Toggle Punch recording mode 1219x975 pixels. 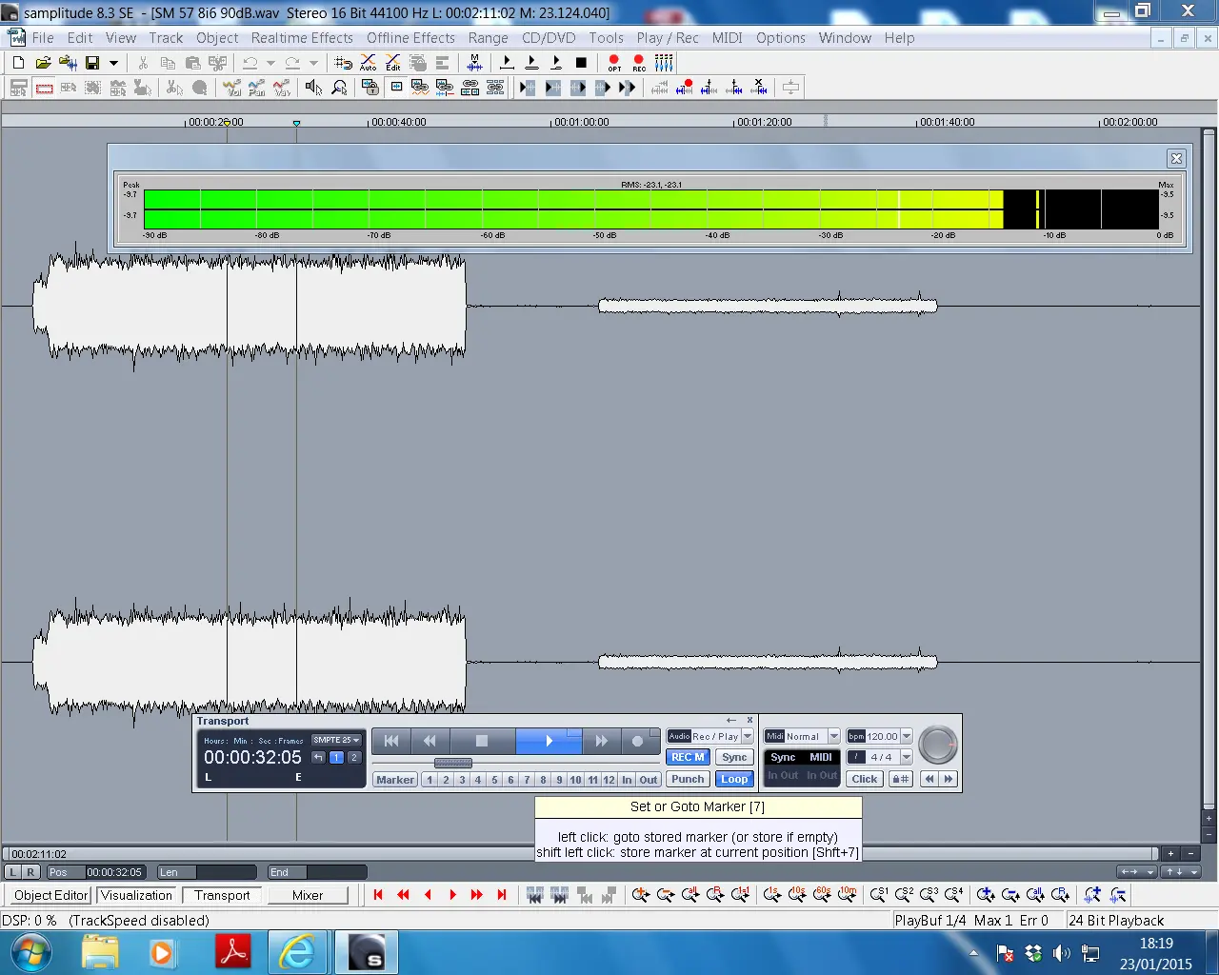pos(688,779)
